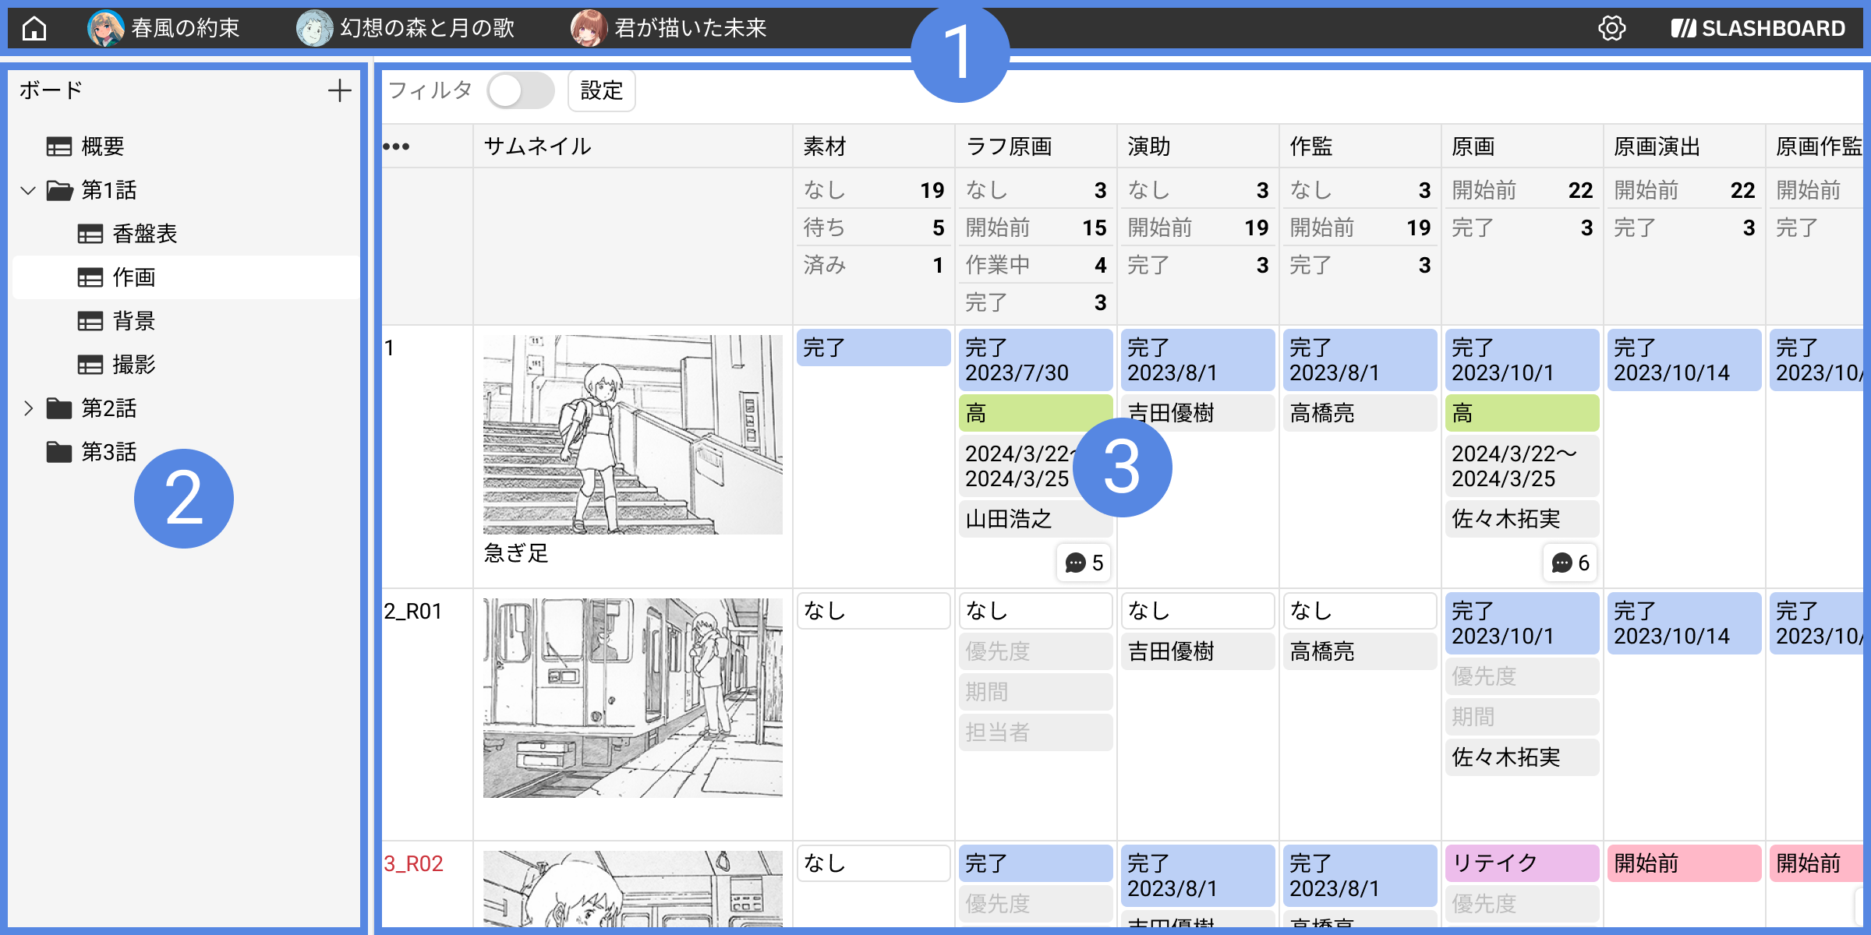Click the board icon beside 概要
Image resolution: width=1871 pixels, height=935 pixels.
point(58,146)
